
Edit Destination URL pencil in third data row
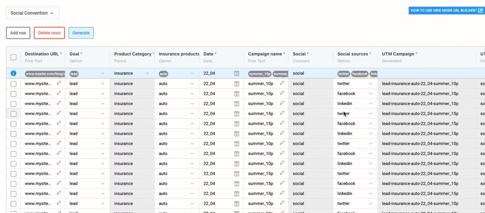coord(59,103)
